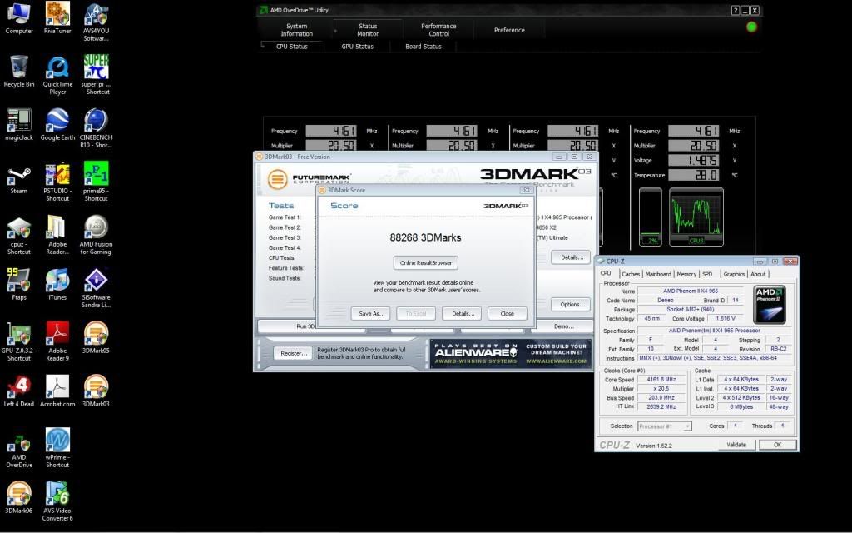Select the cpuz shortcut icon
Viewport: 852px width, 533px height.
[x=19, y=236]
